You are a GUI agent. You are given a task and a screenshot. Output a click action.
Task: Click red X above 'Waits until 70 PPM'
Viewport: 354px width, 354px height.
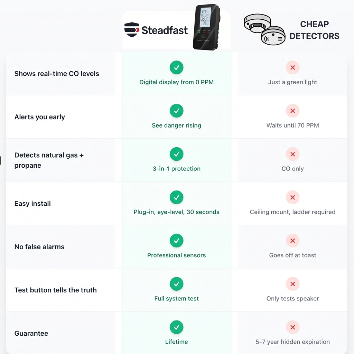292,111
